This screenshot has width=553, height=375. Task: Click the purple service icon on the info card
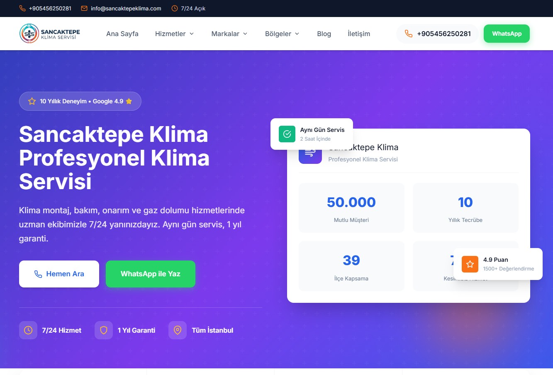(x=310, y=153)
